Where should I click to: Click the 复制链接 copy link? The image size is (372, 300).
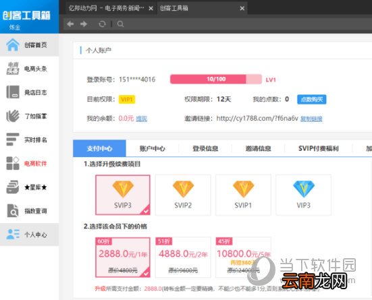[311, 119]
